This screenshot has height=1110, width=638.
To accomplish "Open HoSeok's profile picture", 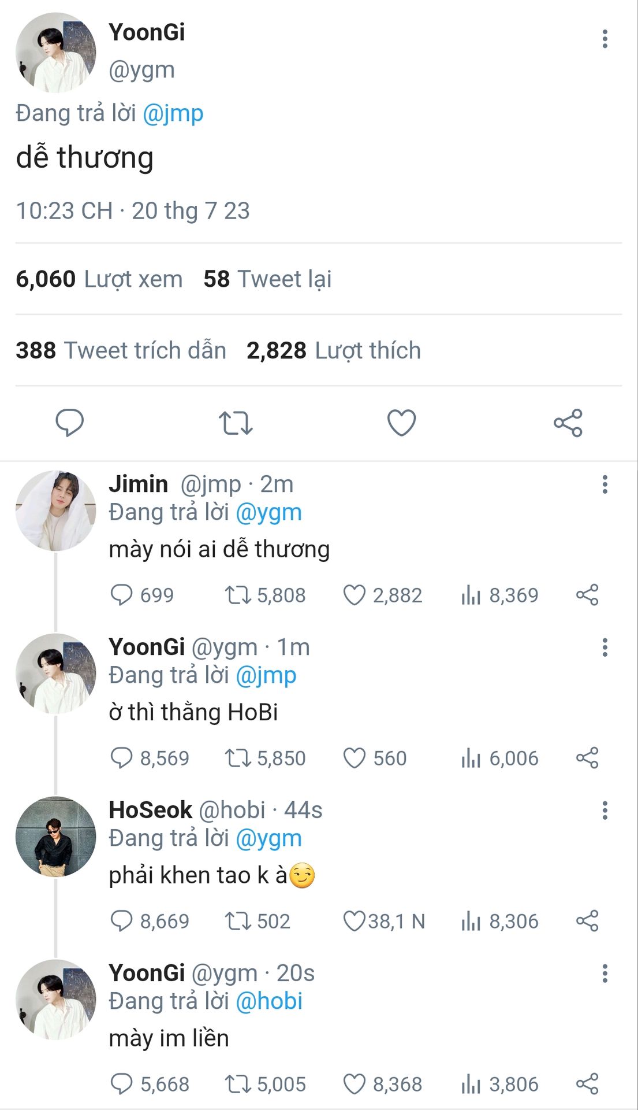I will coord(55,837).
